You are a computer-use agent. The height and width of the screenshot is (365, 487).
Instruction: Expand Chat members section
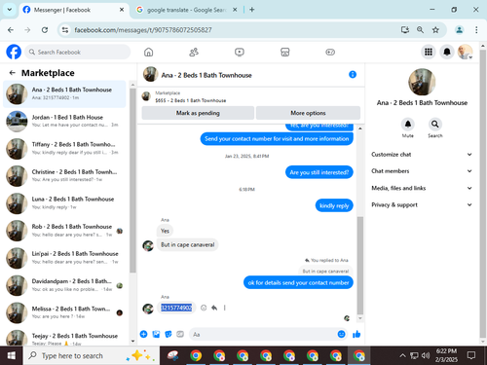tap(422, 171)
